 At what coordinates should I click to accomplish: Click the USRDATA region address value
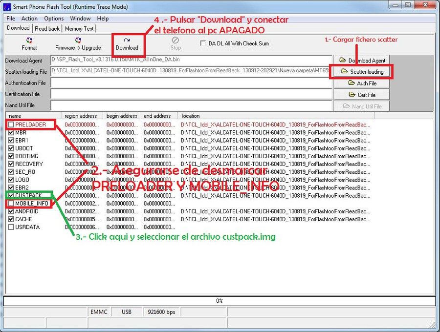click(82, 227)
